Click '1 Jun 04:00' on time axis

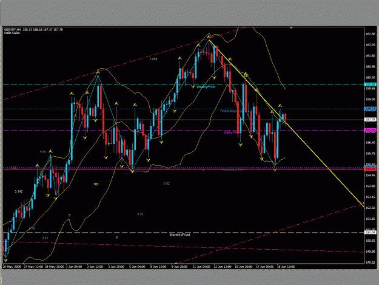(x=74, y=267)
